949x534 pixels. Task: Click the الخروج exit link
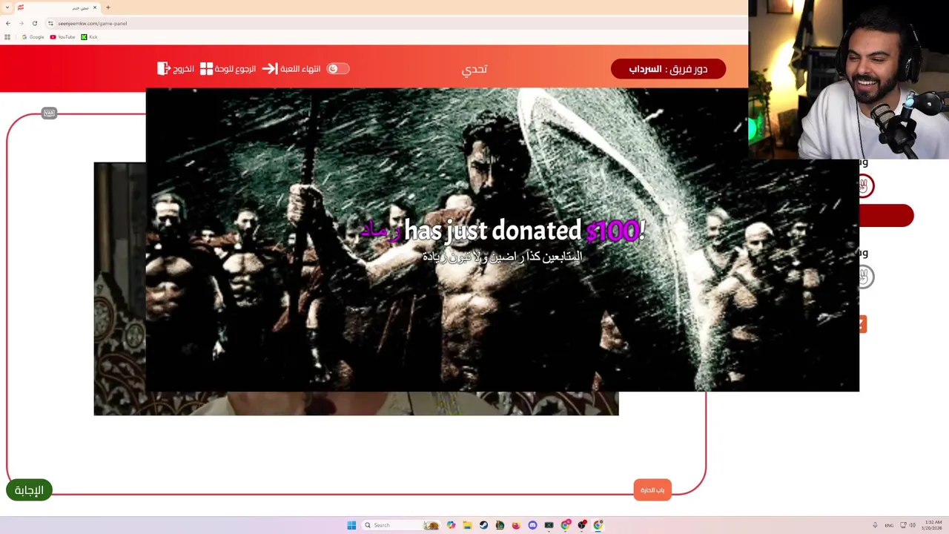[184, 68]
